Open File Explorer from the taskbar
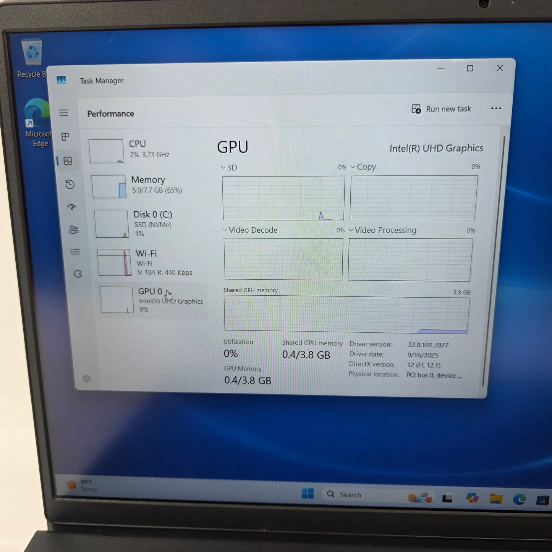The width and height of the screenshot is (552, 552). pos(496,499)
